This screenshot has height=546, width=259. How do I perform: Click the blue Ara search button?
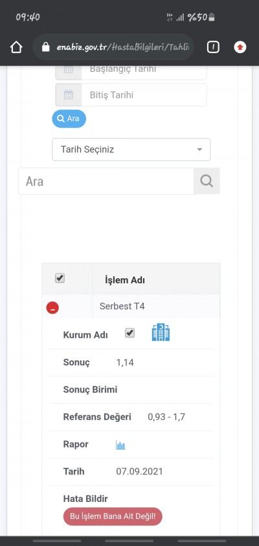tap(69, 118)
